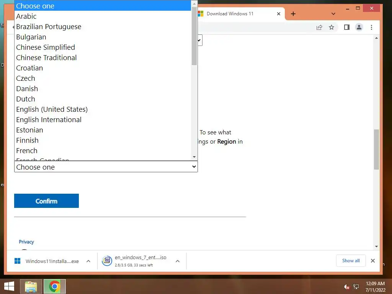
Task: Open the tab search chevron
Action: click(x=333, y=14)
